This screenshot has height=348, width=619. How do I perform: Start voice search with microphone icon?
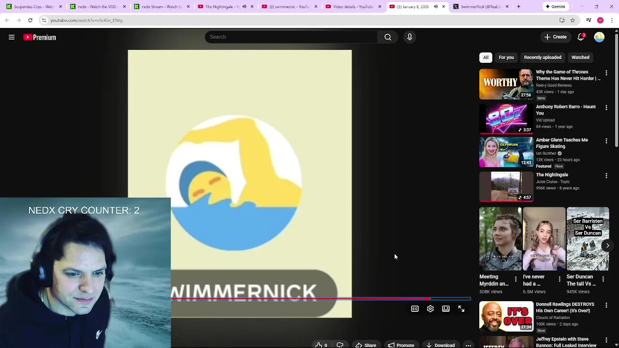click(410, 37)
